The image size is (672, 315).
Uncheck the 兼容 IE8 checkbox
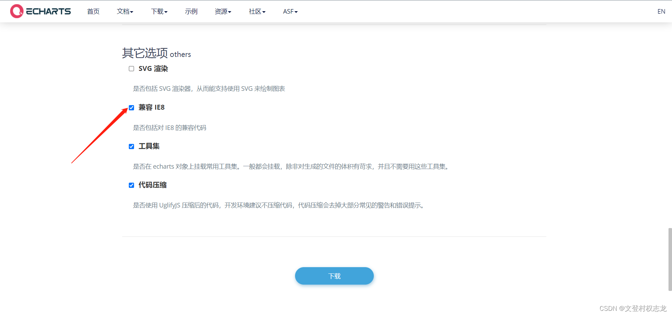tap(131, 108)
